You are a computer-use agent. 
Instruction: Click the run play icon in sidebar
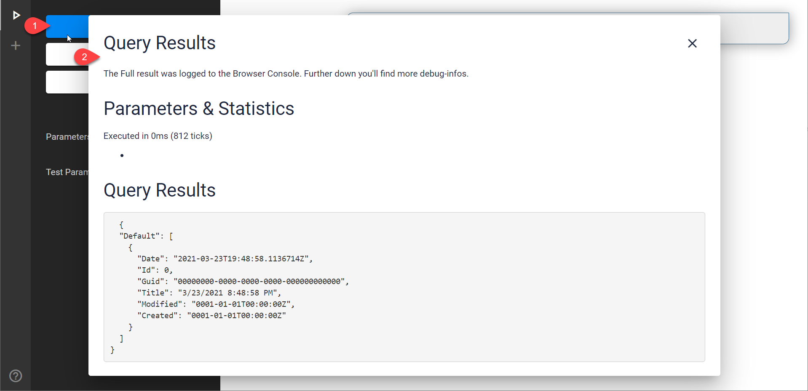pos(16,16)
